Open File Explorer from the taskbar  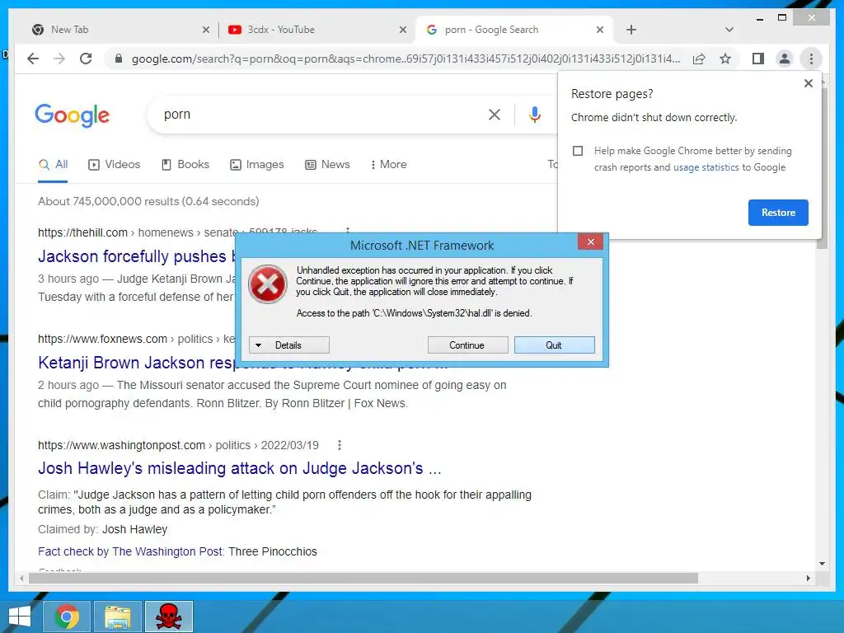118,617
